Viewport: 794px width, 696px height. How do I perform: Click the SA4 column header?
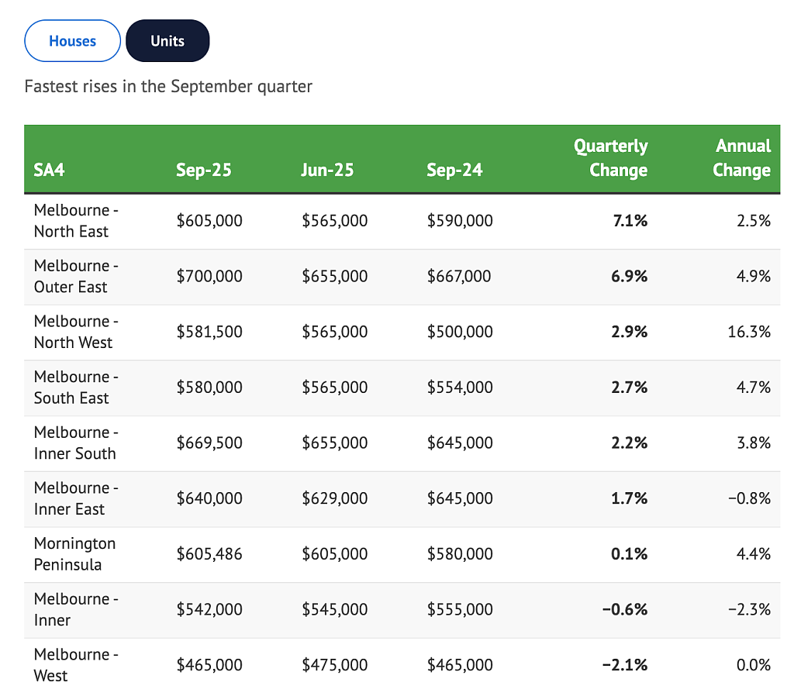tap(49, 170)
